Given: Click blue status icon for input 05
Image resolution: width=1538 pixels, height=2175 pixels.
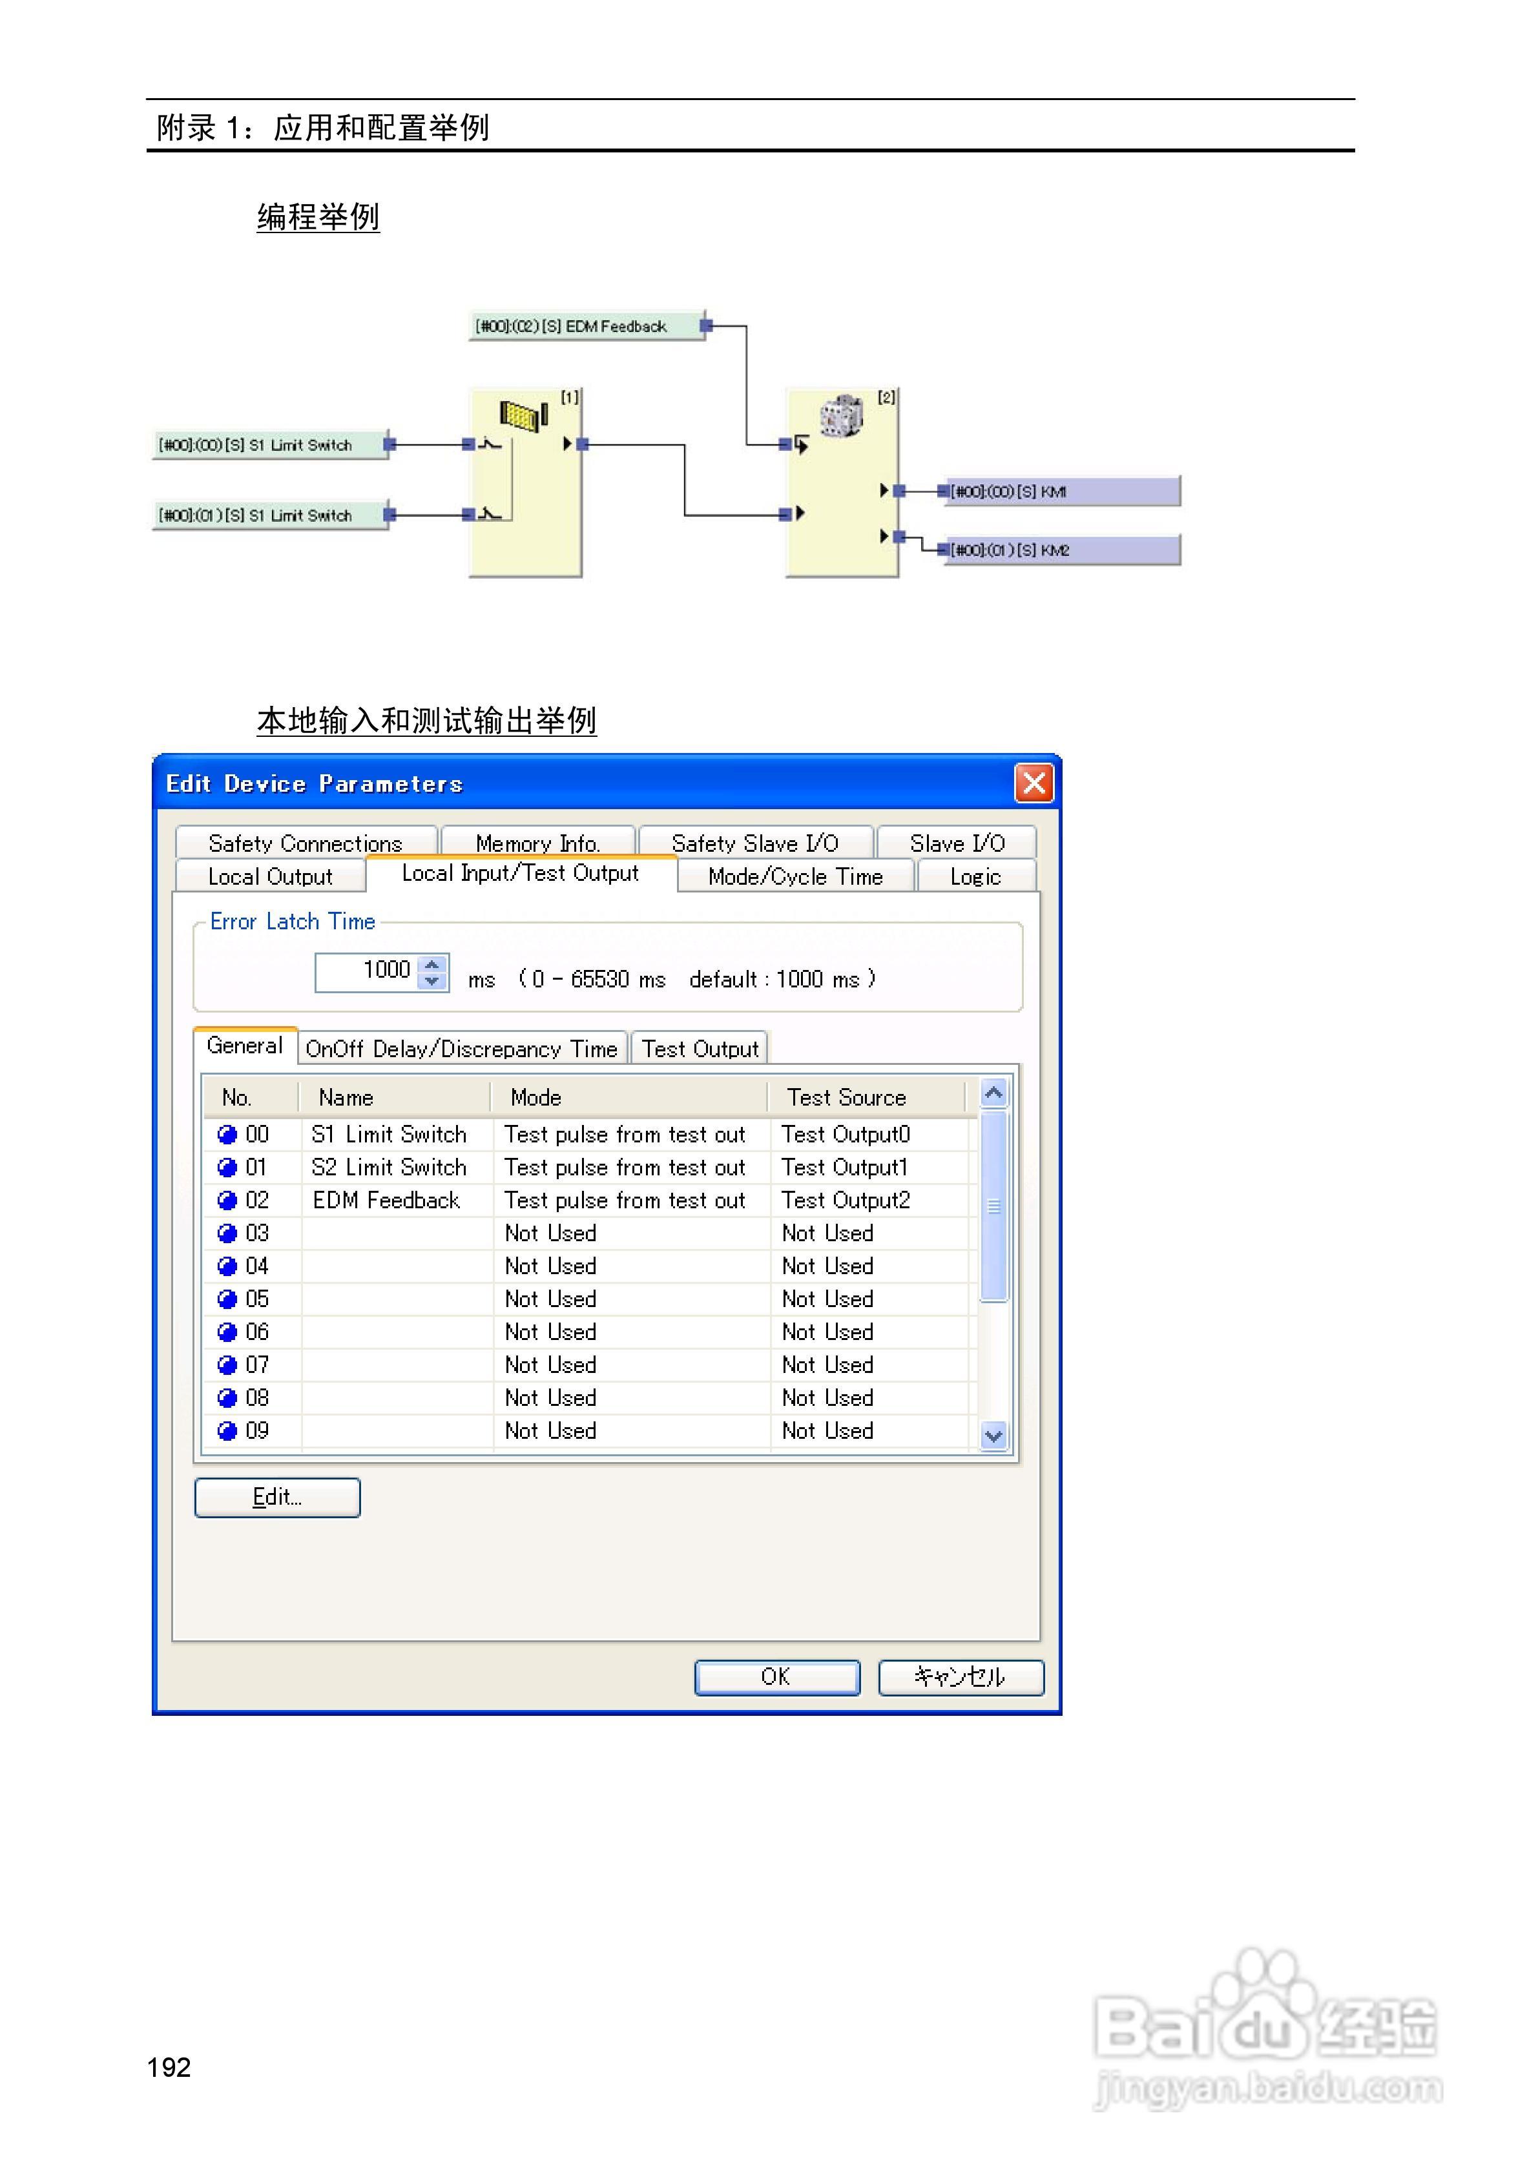Looking at the screenshot, I should [x=227, y=1299].
